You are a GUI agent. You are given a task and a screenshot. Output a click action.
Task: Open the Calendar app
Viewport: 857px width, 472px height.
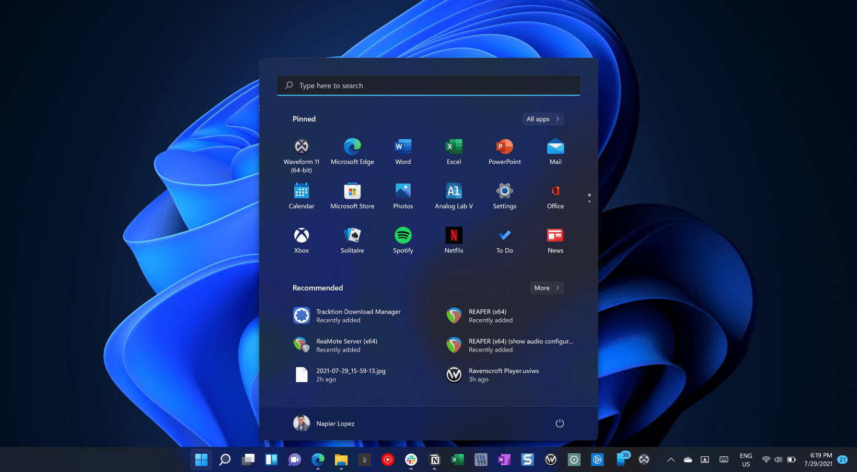(x=302, y=196)
